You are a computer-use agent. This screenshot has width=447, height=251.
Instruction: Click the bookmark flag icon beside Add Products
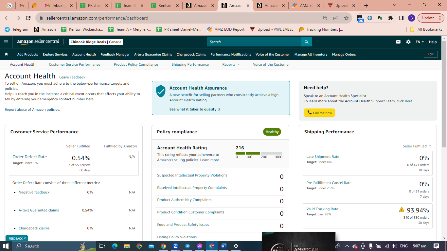coord(7,54)
